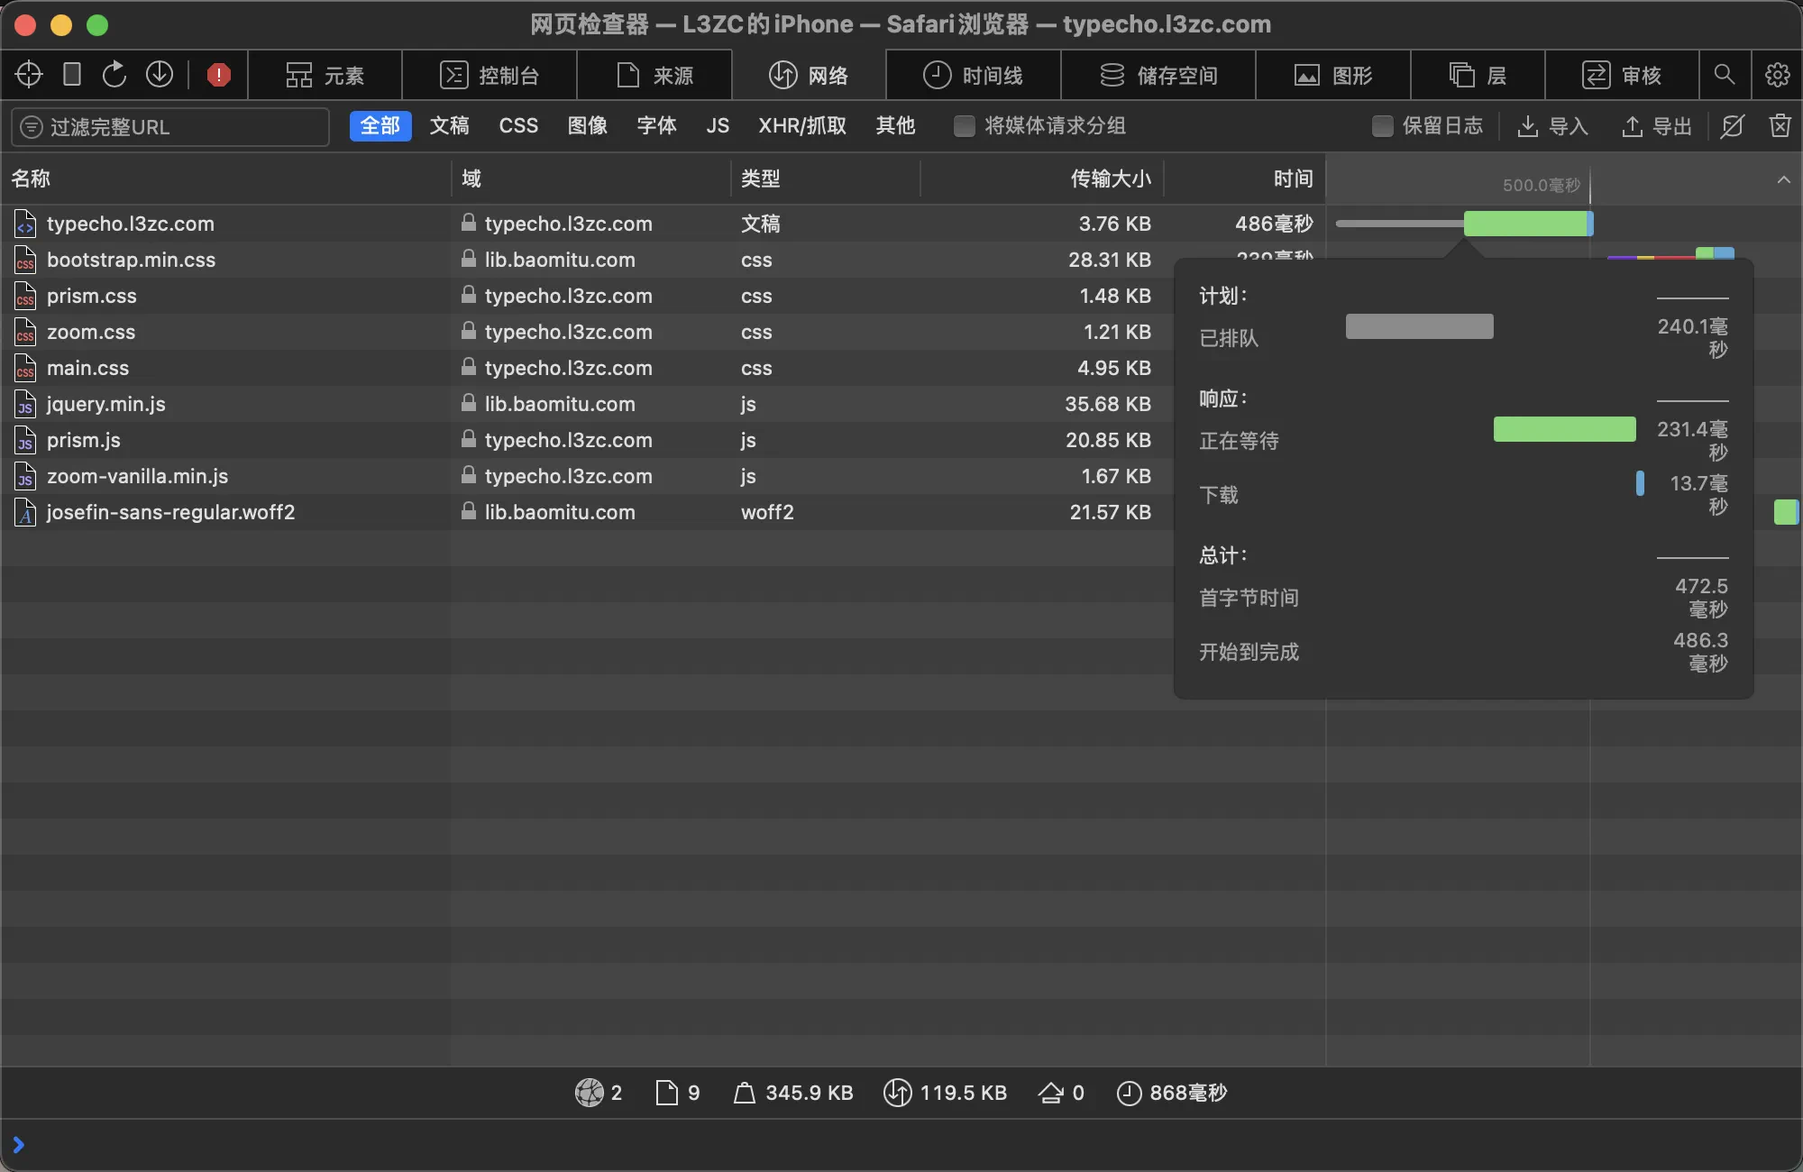
Task: Toggle the network recording eye icon
Action: (1732, 127)
